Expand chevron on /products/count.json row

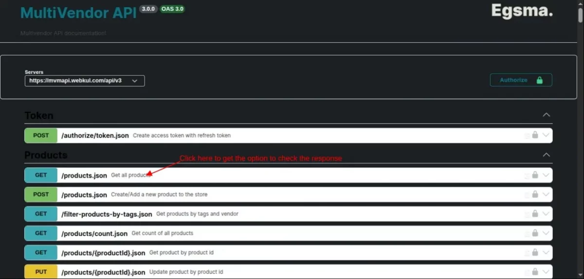(x=546, y=233)
